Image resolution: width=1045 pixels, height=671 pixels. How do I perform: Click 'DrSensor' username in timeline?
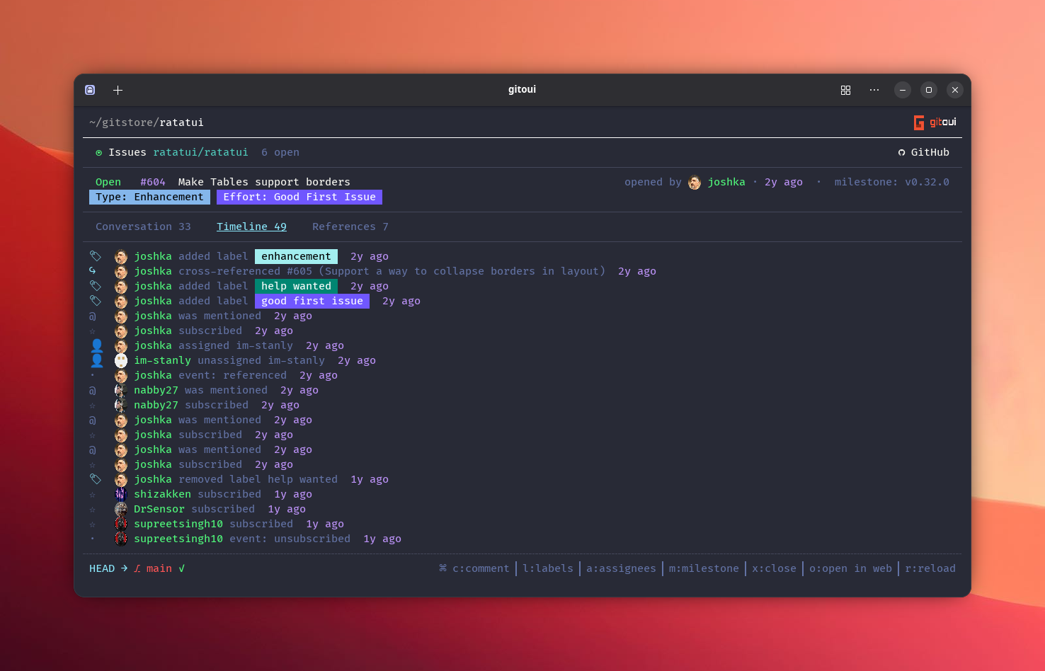(159, 509)
